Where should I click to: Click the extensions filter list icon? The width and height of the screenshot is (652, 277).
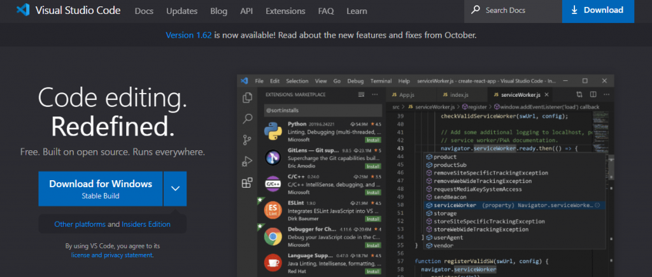(362, 95)
